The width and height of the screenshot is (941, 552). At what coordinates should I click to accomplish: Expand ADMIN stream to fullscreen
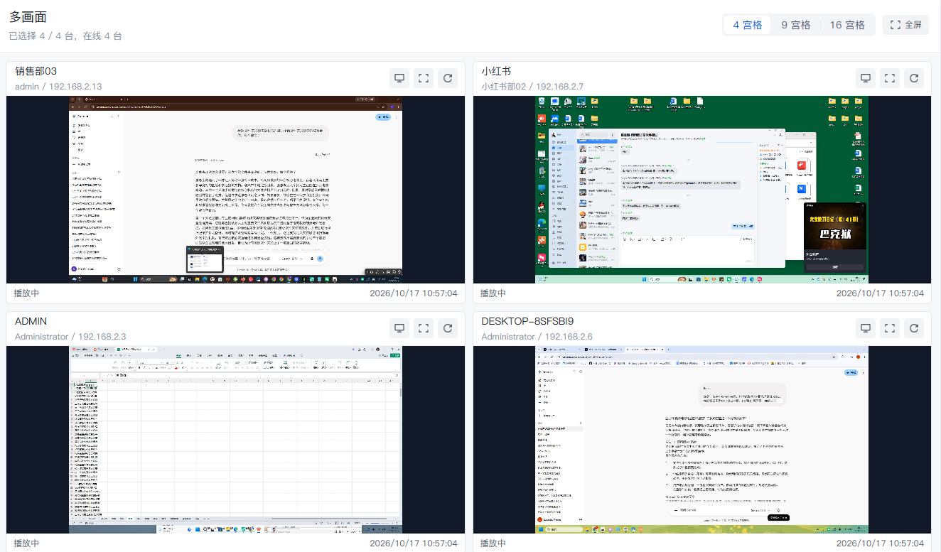424,328
